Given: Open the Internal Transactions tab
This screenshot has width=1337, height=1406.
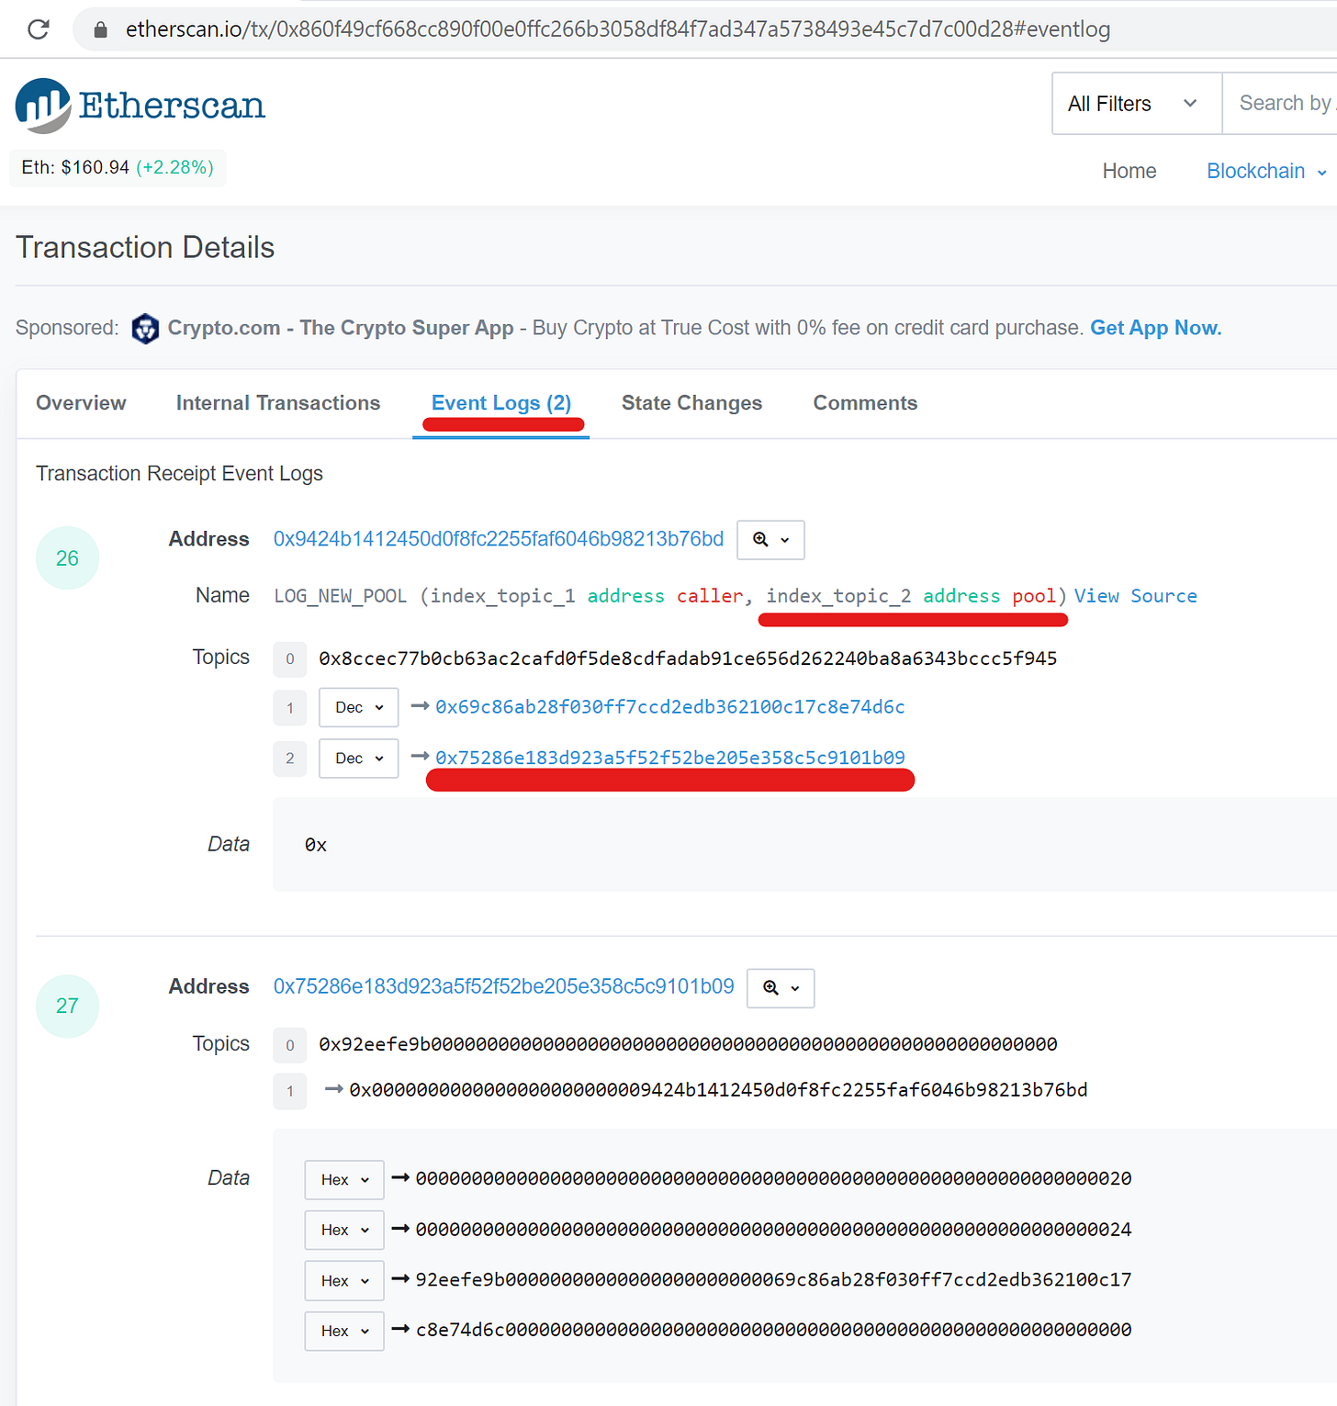Looking at the screenshot, I should point(278,403).
